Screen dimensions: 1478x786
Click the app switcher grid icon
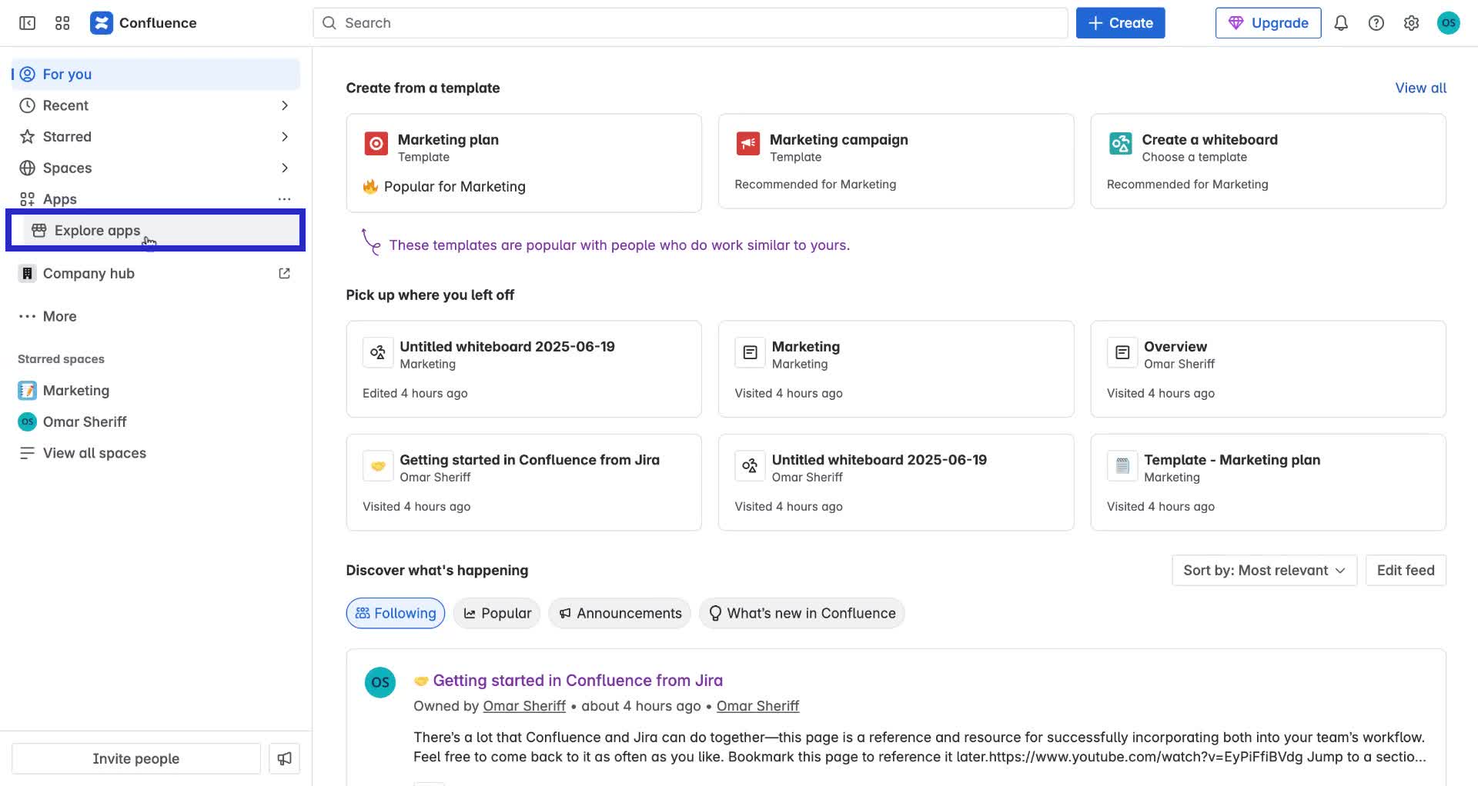click(62, 23)
